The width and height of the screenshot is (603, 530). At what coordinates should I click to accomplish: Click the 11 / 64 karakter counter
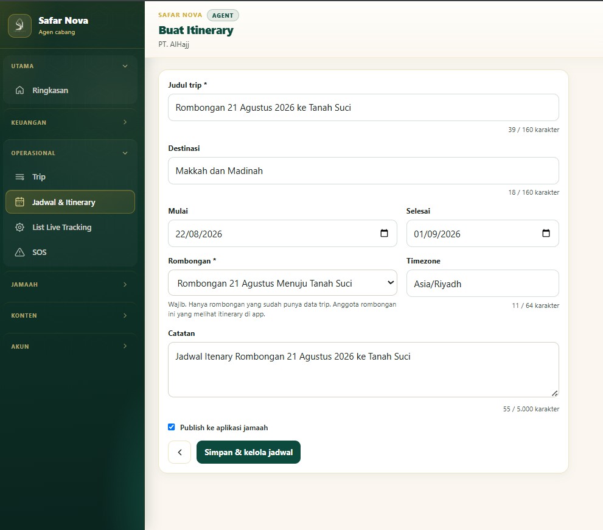tap(535, 305)
